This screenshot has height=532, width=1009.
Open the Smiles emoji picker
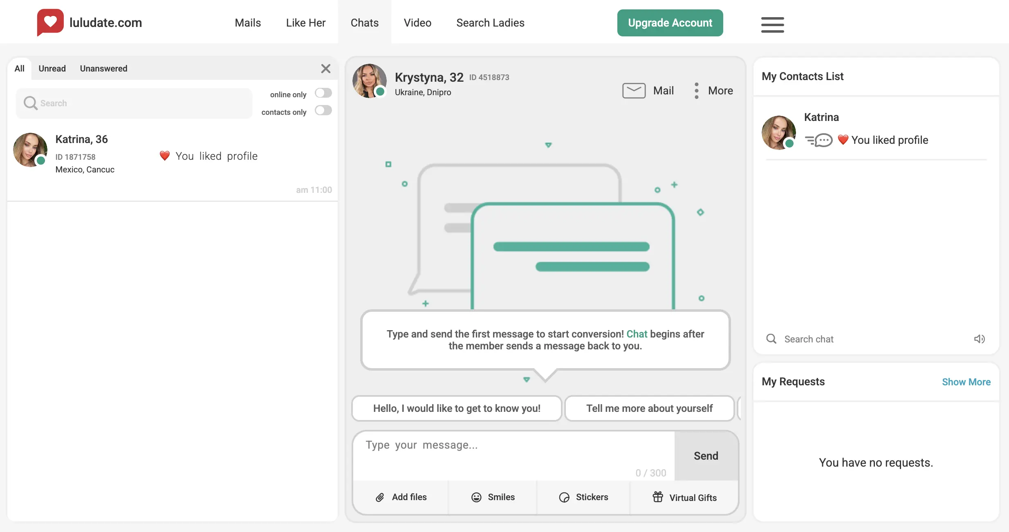pyautogui.click(x=476, y=497)
